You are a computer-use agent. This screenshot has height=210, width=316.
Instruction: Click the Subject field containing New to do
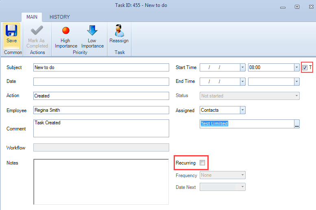click(x=101, y=67)
